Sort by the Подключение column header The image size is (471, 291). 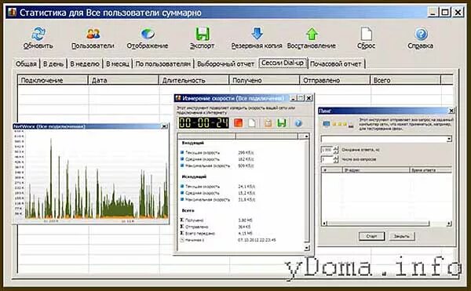point(53,80)
